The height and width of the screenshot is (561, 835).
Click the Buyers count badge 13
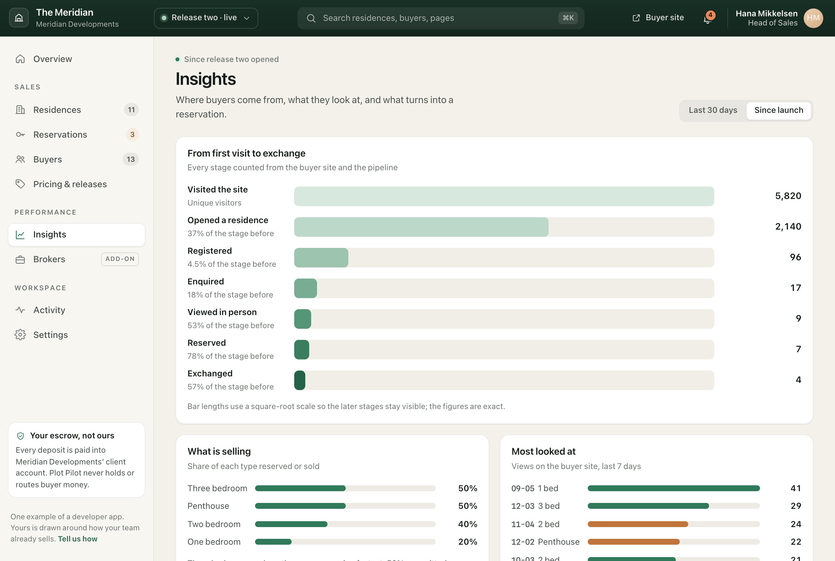130,159
